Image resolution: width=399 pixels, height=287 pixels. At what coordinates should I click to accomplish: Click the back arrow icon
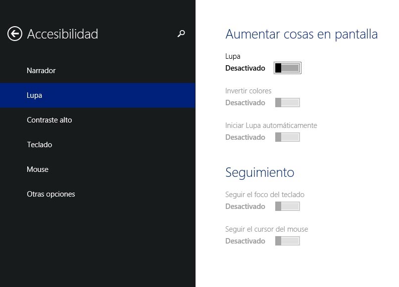coord(15,34)
